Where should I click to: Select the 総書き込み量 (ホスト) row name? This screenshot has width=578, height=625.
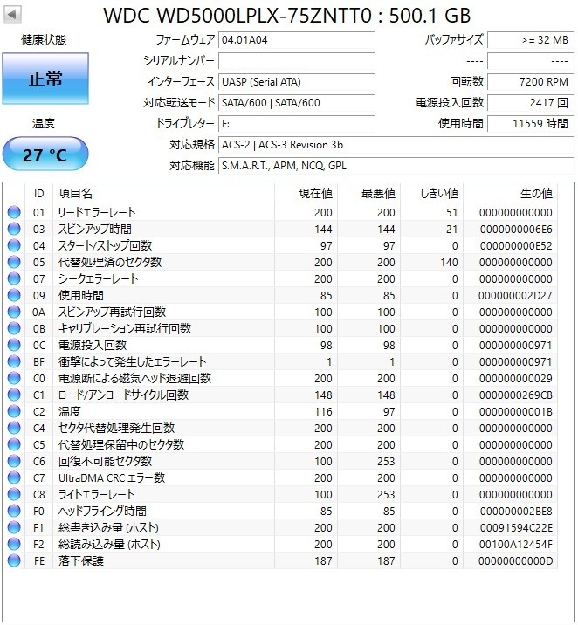(108, 527)
